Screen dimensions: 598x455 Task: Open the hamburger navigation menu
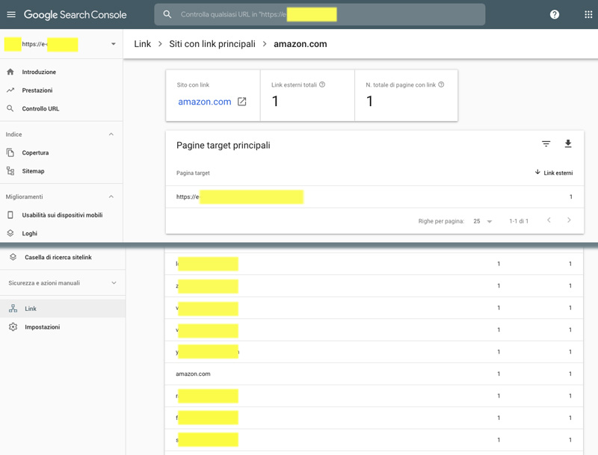point(11,14)
